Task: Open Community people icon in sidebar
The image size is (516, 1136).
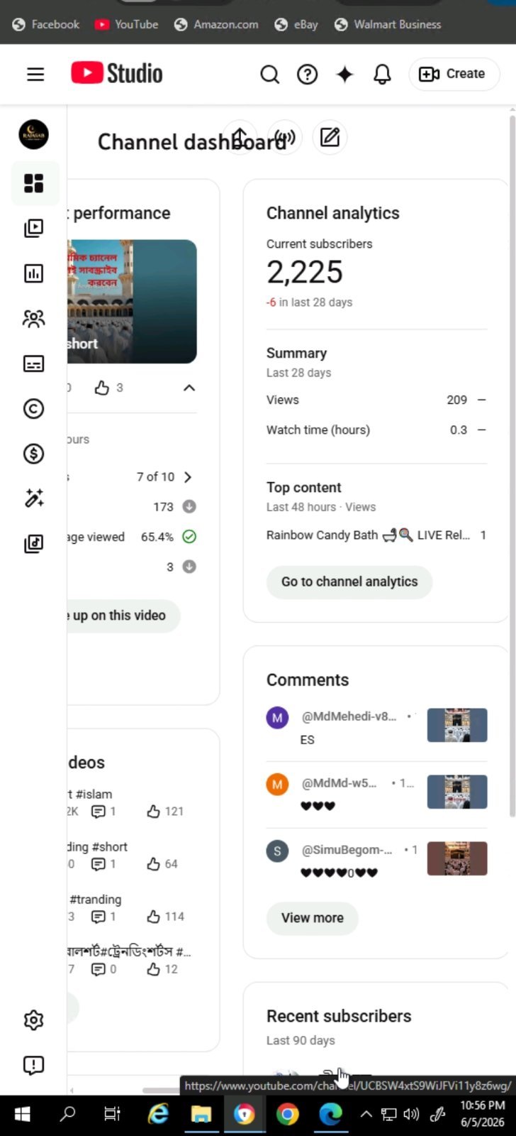Action: 33,319
